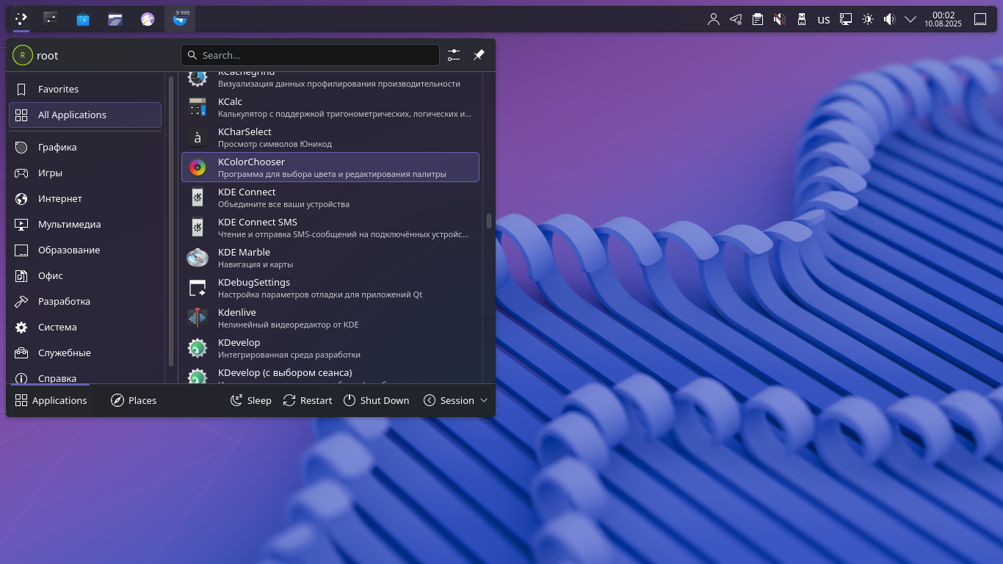Click into the Search field

[x=310, y=55]
